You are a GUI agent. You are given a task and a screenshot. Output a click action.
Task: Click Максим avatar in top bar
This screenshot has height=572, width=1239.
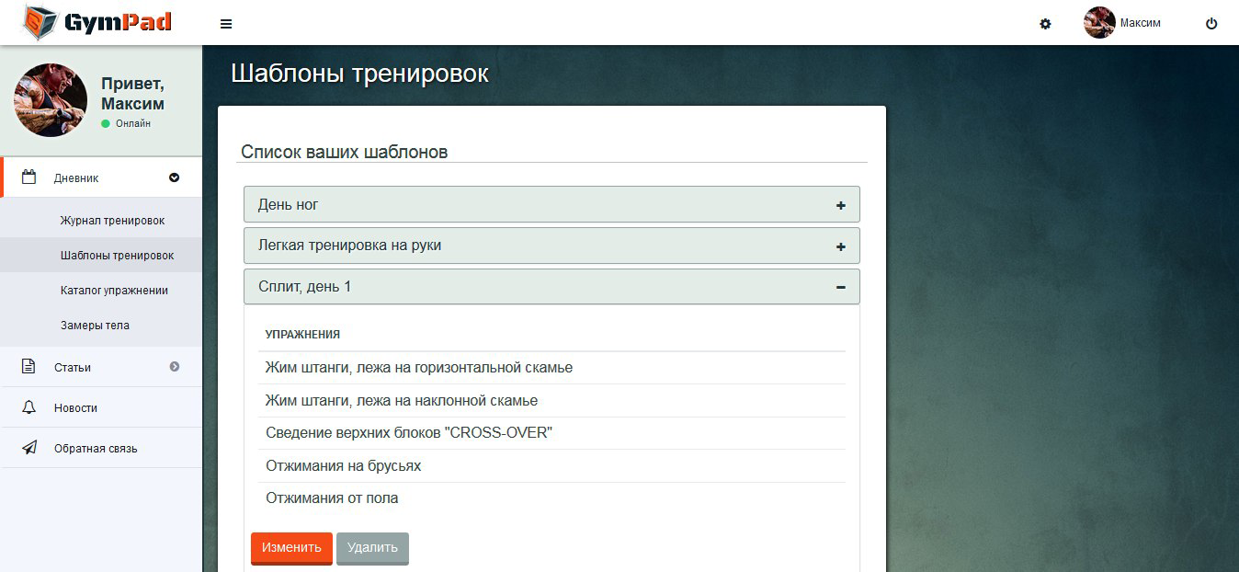coord(1099,23)
